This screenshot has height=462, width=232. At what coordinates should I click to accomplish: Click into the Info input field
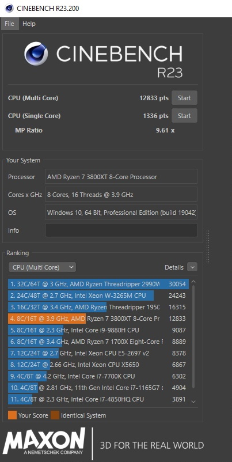click(x=121, y=230)
